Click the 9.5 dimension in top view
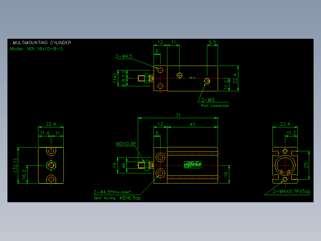 click(212, 42)
